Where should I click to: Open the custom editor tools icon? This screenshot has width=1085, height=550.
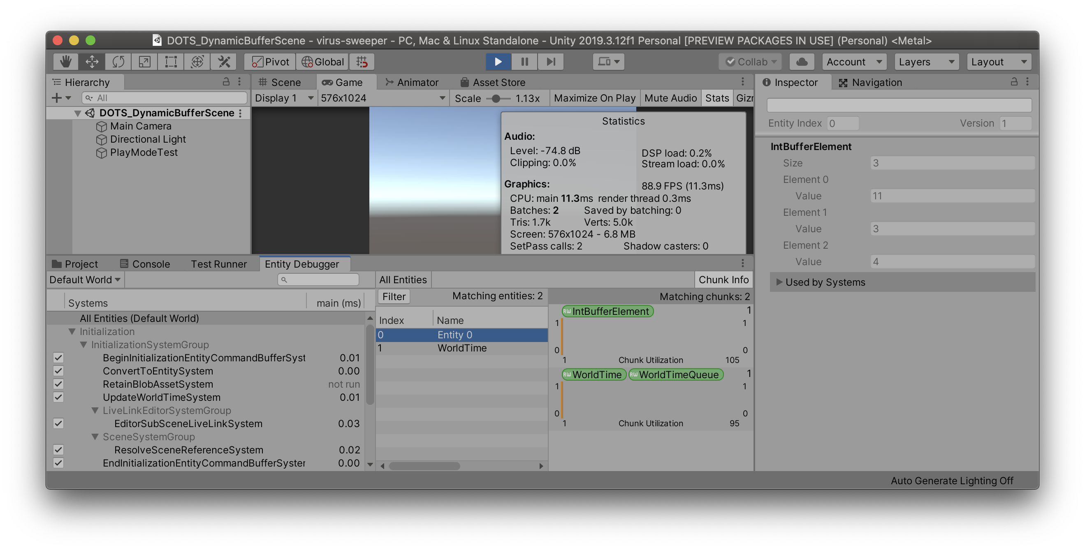[x=224, y=62]
